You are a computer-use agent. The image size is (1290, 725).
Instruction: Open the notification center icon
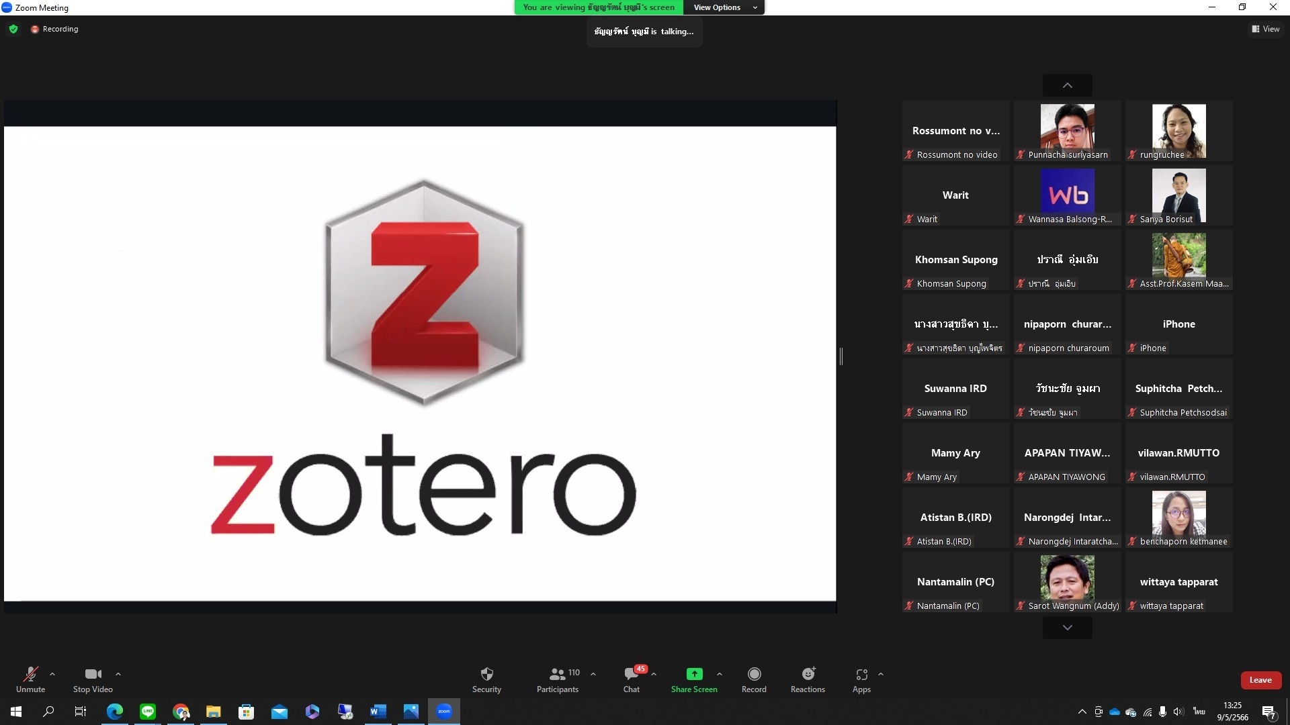coord(1269,712)
